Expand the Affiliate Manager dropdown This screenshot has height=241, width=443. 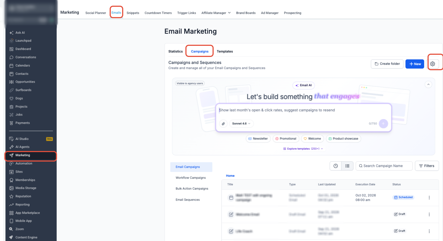[216, 13]
